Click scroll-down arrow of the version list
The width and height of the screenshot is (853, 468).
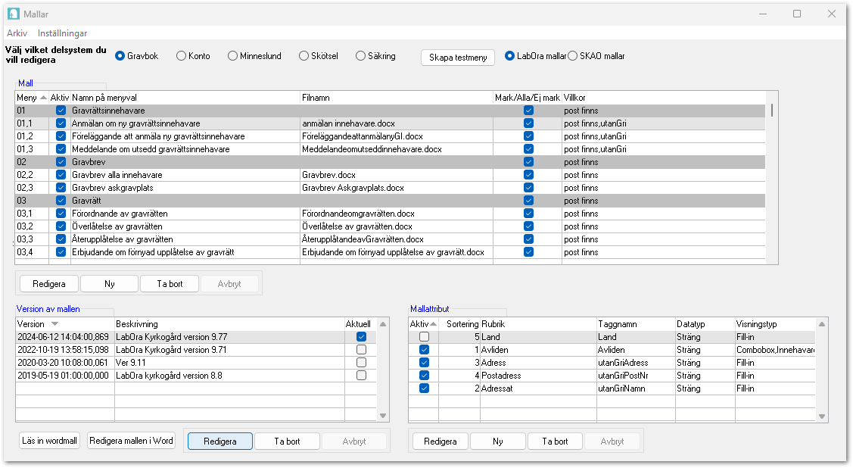pyautogui.click(x=383, y=416)
